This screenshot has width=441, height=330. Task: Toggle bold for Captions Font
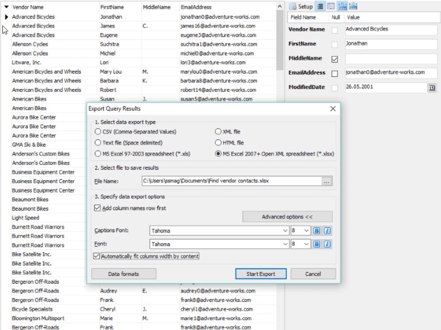pos(317,231)
